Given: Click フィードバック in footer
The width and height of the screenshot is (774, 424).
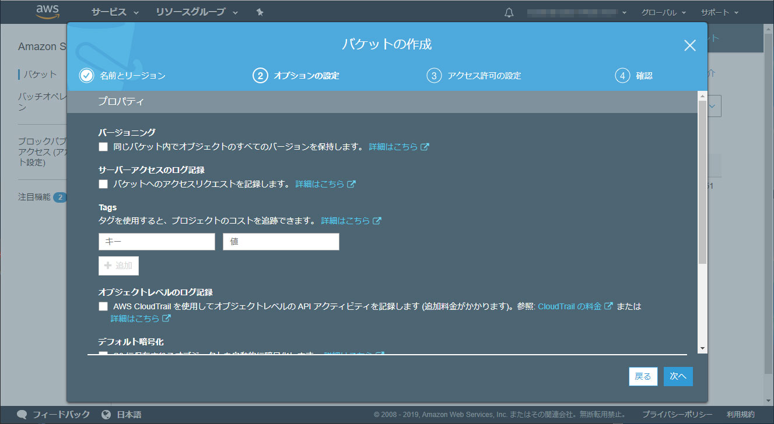Looking at the screenshot, I should coord(61,415).
